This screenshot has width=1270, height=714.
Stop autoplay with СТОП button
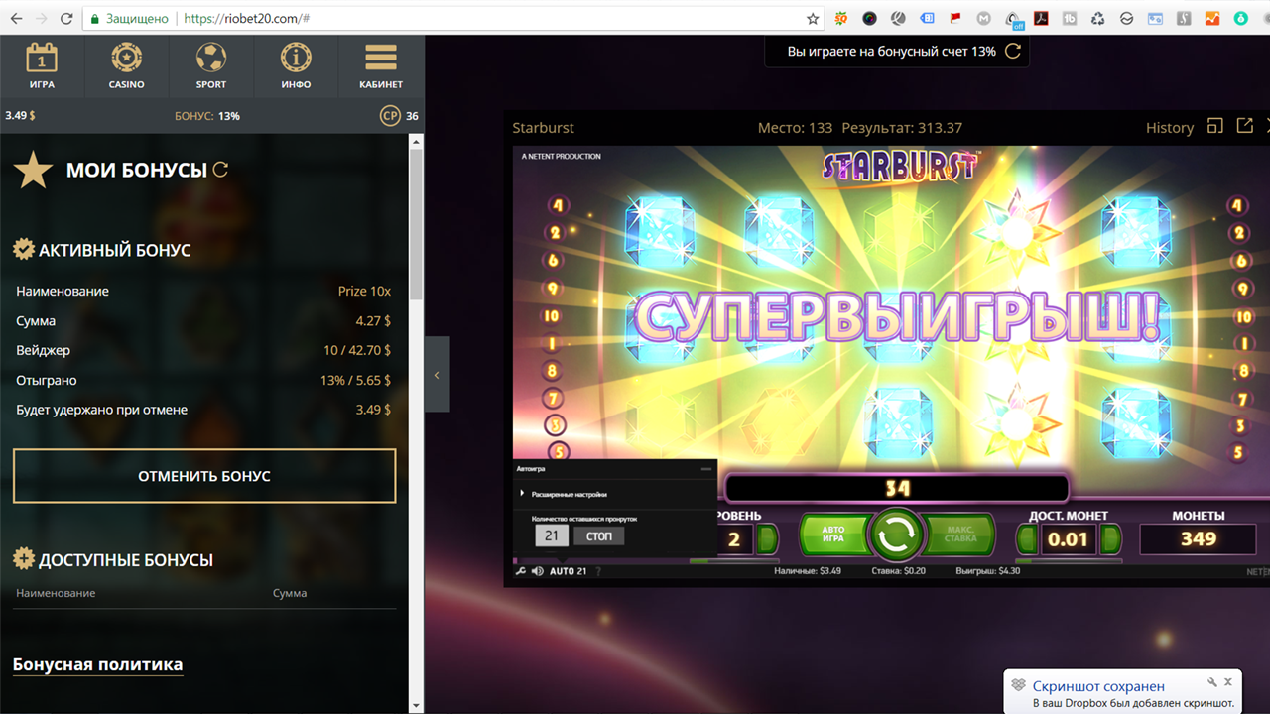click(598, 536)
